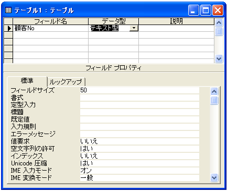Image resolution: width=227 pixels, height=192 pixels.
Task: Click the table icon in the title bar
Action: 8,10
